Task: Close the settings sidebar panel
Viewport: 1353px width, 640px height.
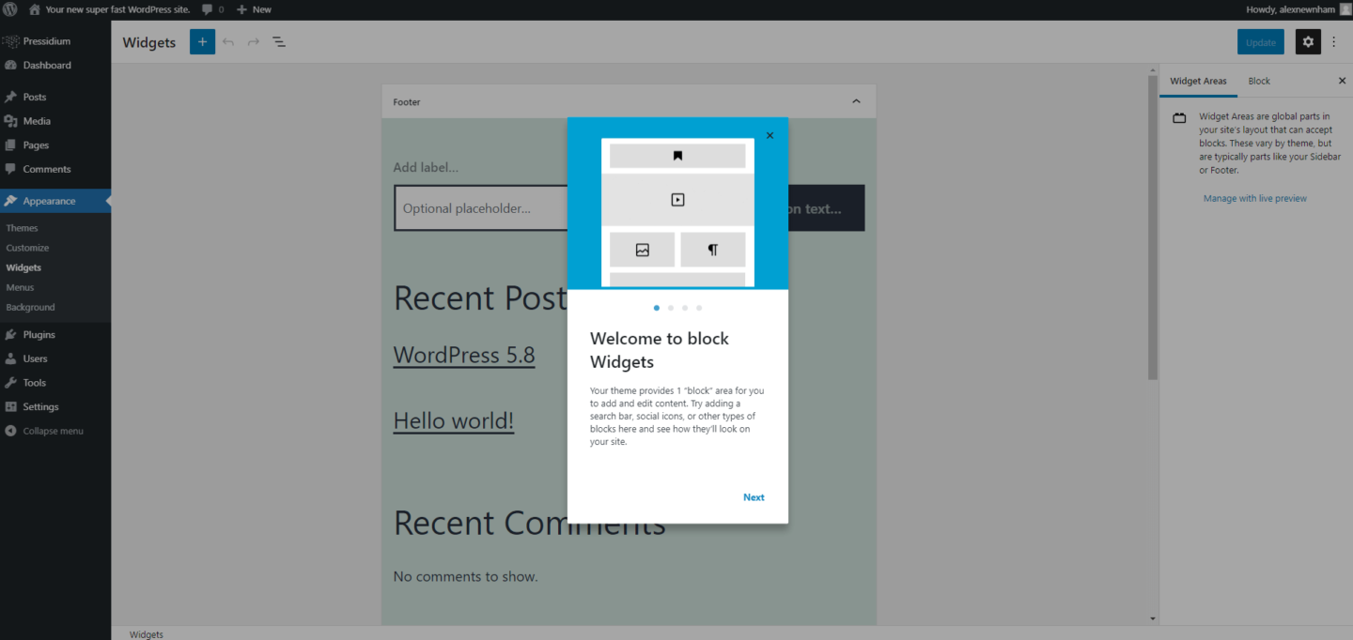Action: 1342,81
